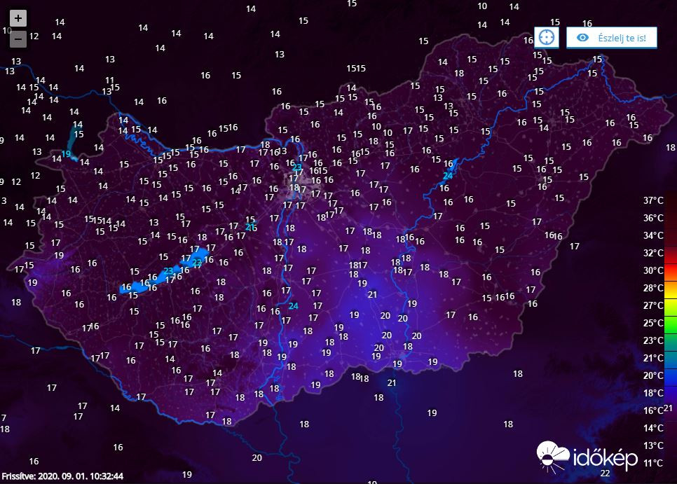Select the cyan 24 reading on the Danube

click(x=293, y=306)
